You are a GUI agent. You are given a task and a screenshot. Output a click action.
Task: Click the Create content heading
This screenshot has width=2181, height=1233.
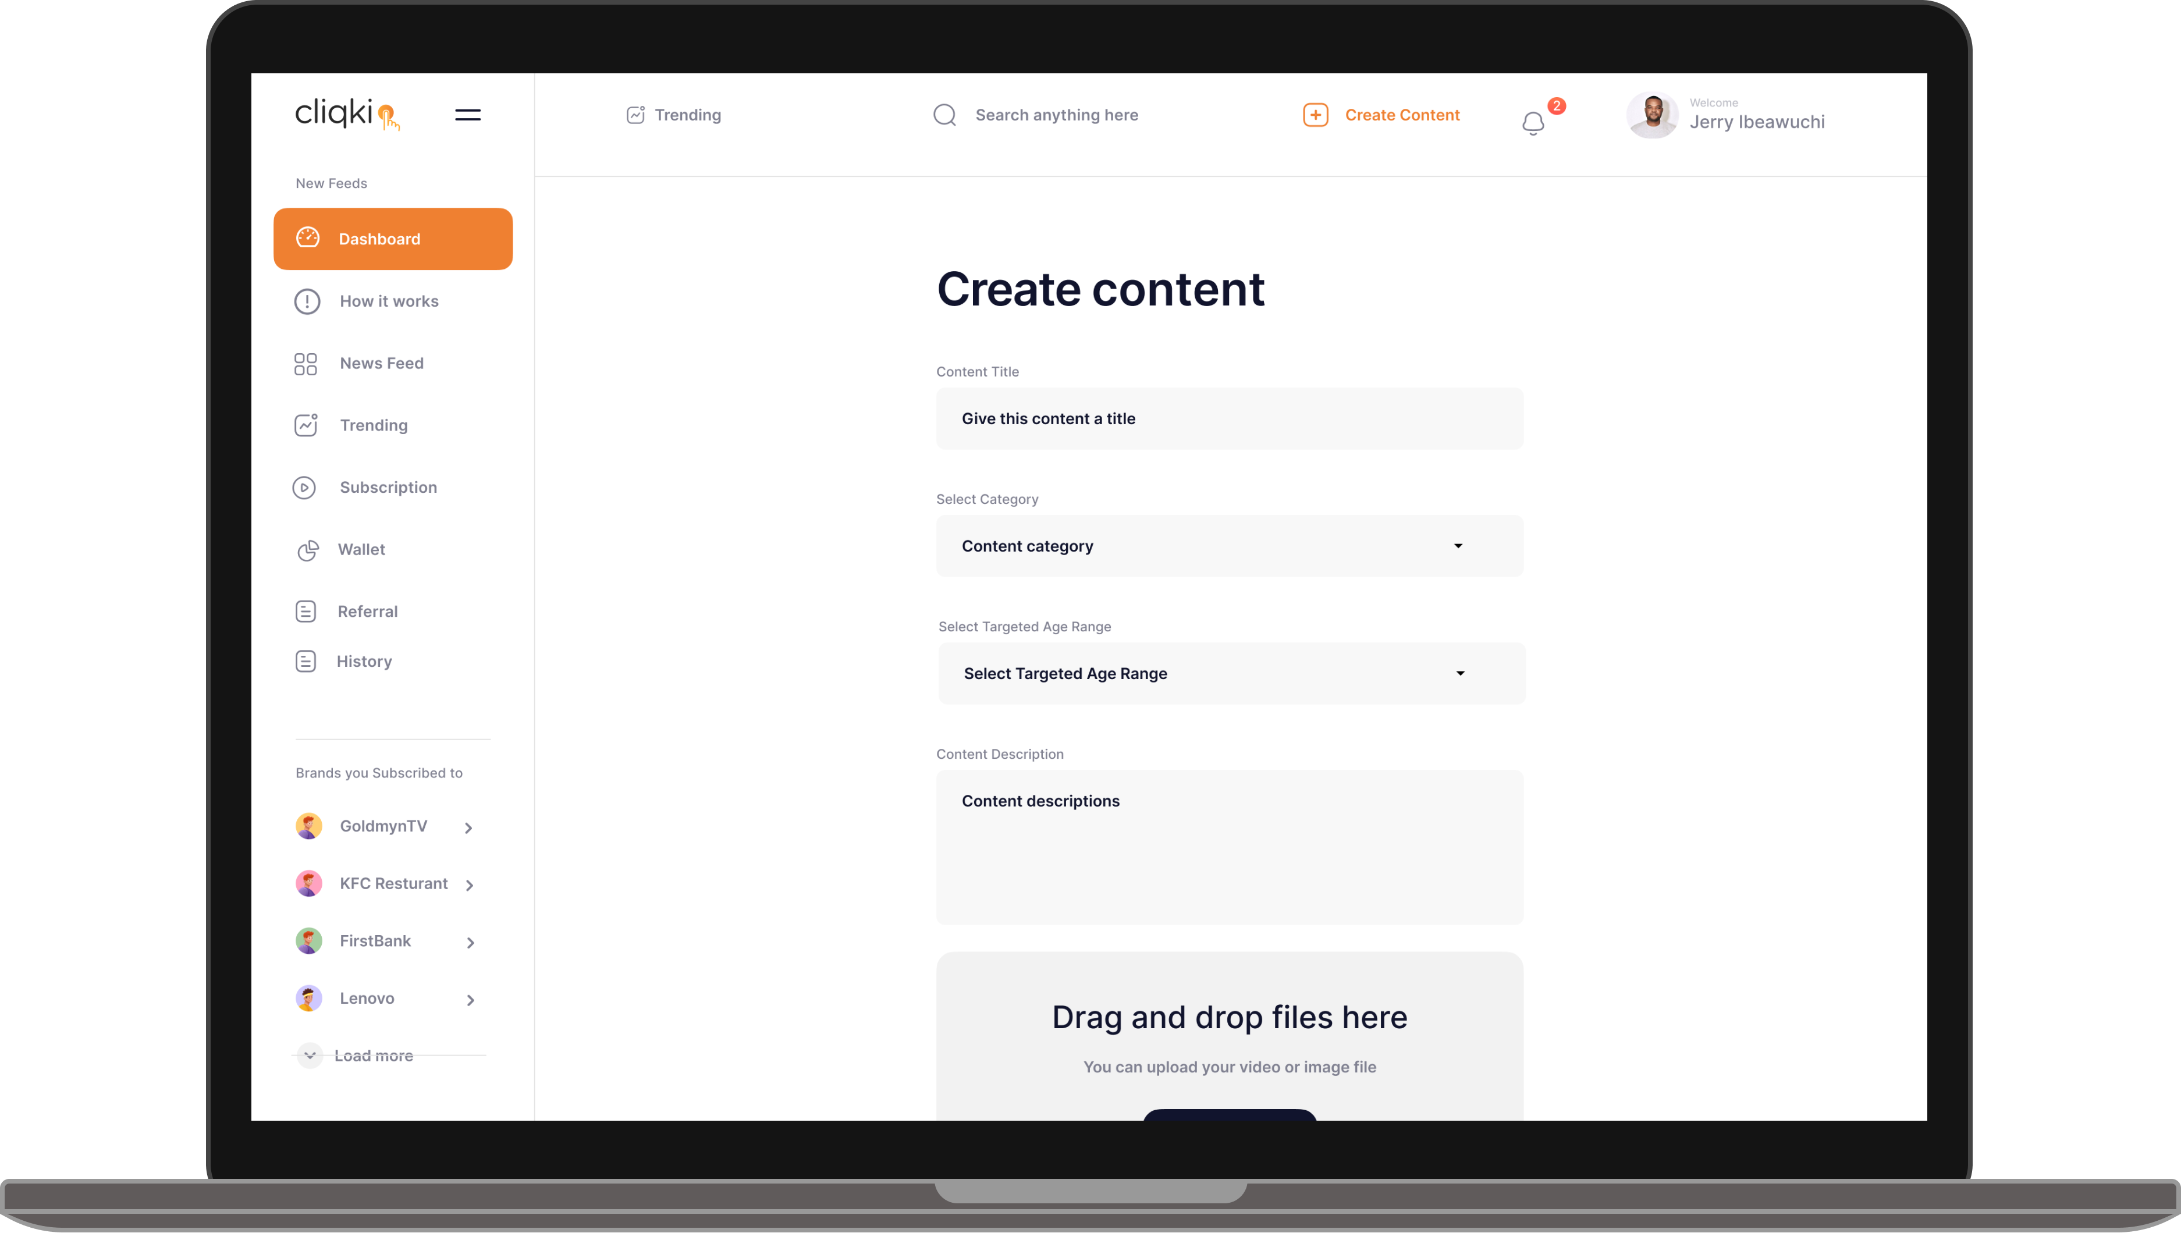point(1100,289)
